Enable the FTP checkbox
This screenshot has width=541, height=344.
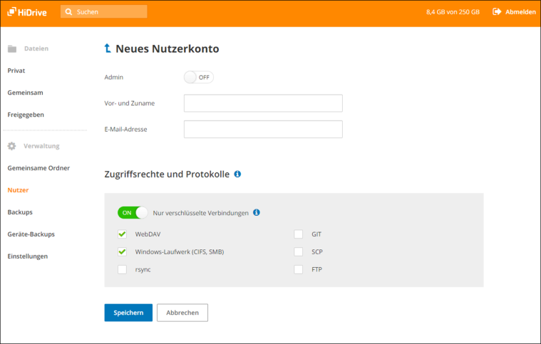[x=299, y=269]
